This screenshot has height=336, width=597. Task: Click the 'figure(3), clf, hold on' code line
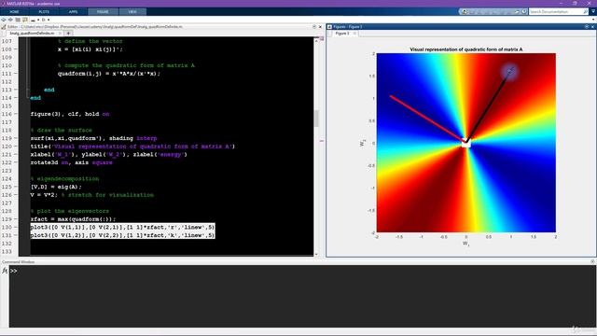pos(70,114)
